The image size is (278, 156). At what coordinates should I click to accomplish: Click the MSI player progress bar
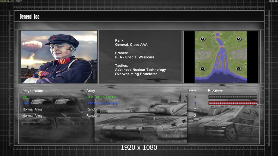(x=232, y=97)
